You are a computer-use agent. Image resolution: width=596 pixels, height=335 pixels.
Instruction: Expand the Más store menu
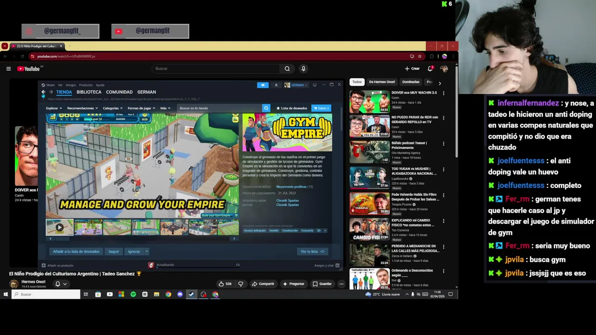[x=164, y=108]
